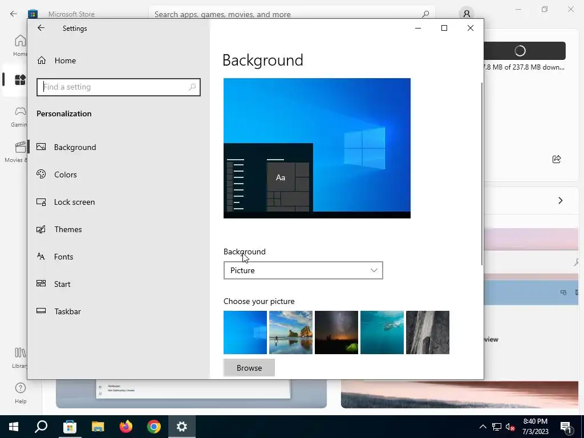Choose the night sky tent wallpaper thumbnail
This screenshot has width=584, height=438.
point(336,332)
